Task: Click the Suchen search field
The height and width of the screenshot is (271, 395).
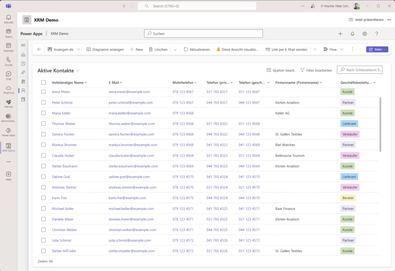Action: (203, 34)
